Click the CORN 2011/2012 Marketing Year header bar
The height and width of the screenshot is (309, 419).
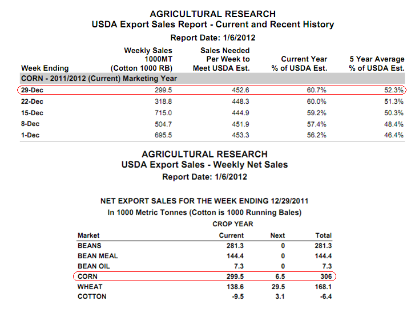click(x=212, y=79)
